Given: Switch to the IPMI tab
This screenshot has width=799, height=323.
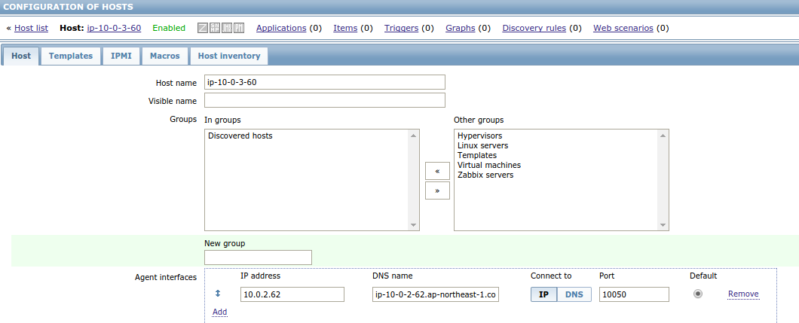Looking at the screenshot, I should (x=121, y=56).
